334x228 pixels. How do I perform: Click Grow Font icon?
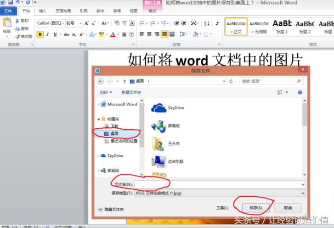[x=86, y=23]
